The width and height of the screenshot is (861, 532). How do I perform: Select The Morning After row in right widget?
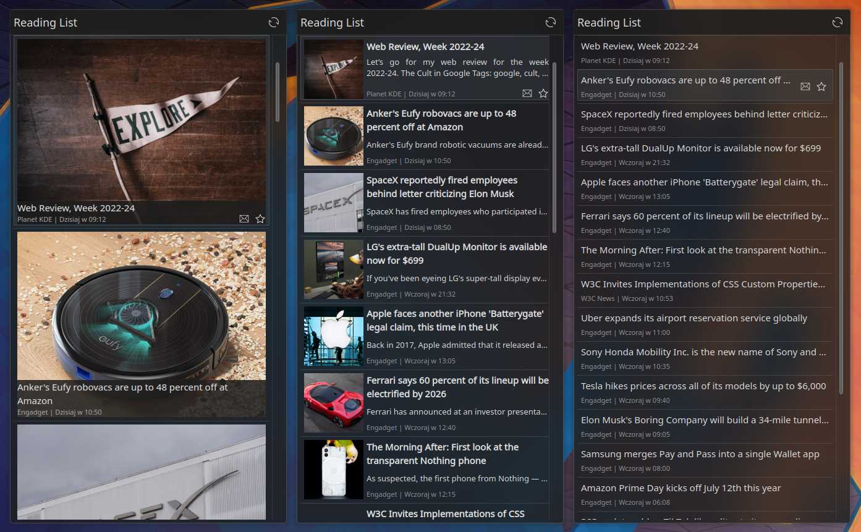tap(705, 256)
